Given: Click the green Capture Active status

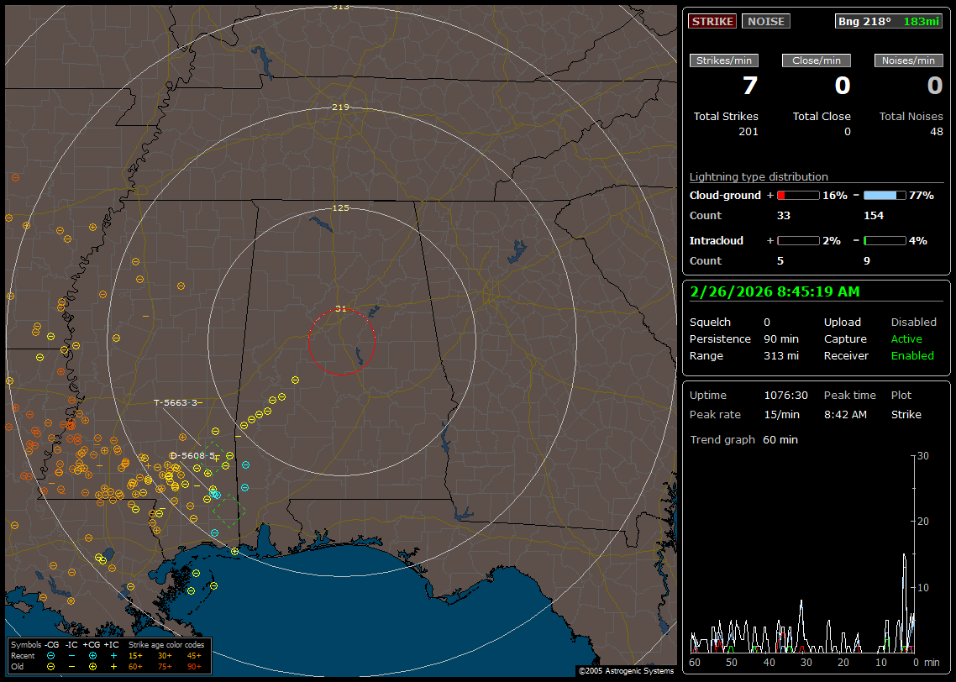Looking at the screenshot, I should pos(906,339).
